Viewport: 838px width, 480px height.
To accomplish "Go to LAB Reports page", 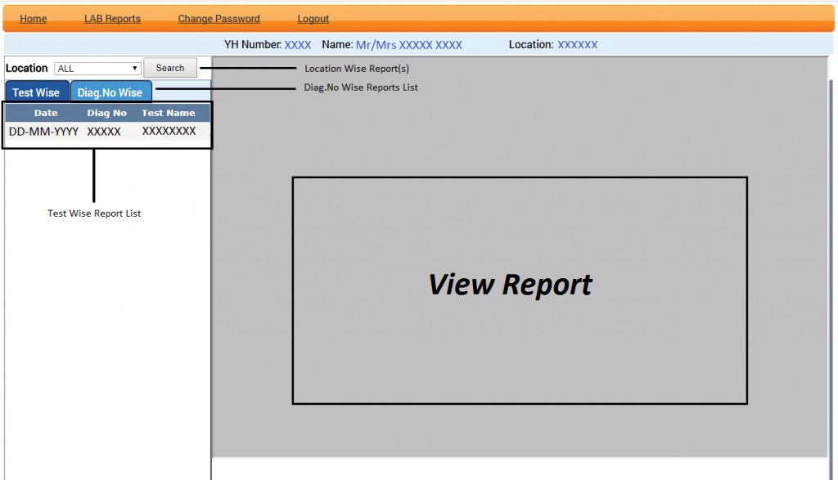I will (112, 19).
